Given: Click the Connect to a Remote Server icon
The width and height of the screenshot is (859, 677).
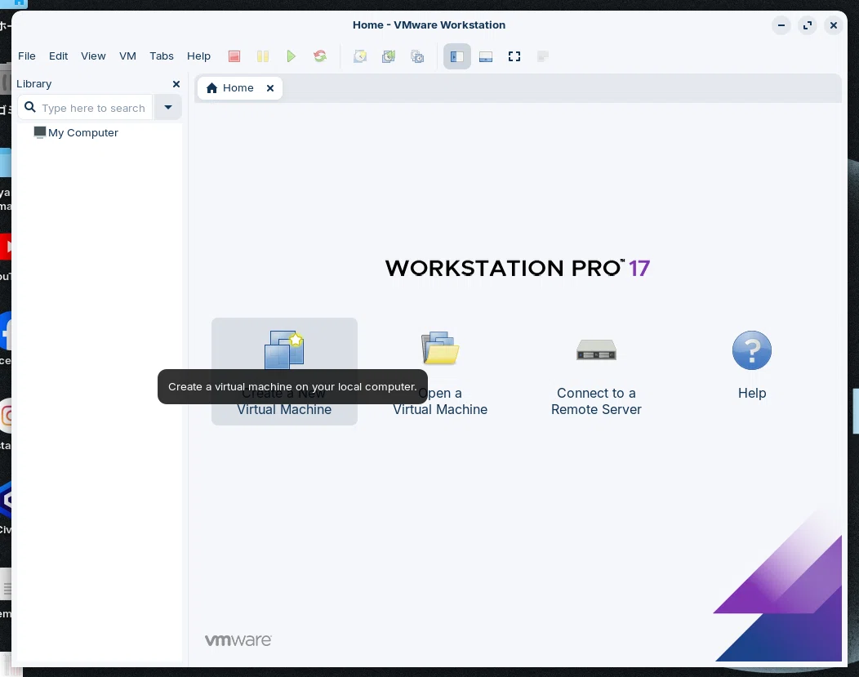Looking at the screenshot, I should click(x=597, y=350).
